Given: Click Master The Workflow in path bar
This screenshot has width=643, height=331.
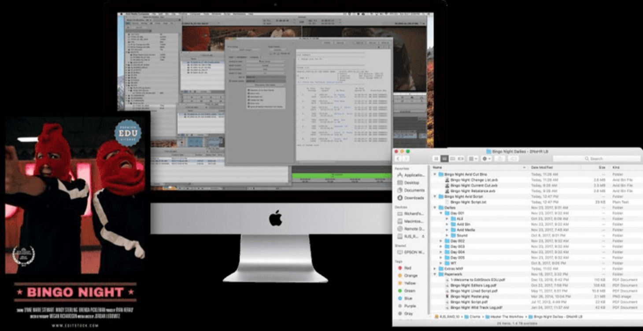Looking at the screenshot, I should [503, 316].
